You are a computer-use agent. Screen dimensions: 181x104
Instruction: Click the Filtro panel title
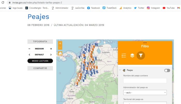click(x=145, y=46)
